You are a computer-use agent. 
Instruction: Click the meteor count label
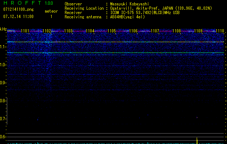(51, 11)
